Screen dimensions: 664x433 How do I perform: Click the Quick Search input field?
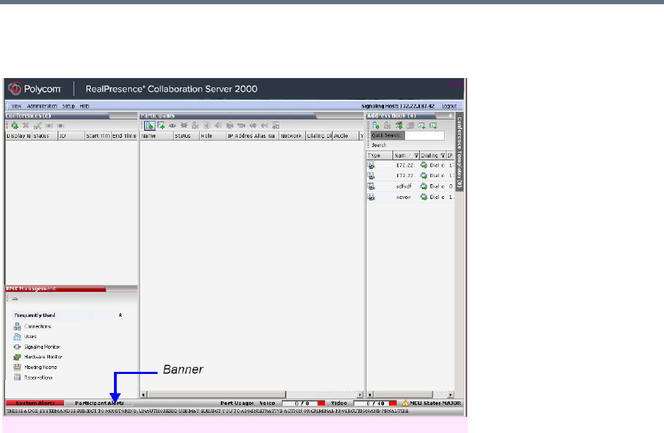[x=425, y=136]
